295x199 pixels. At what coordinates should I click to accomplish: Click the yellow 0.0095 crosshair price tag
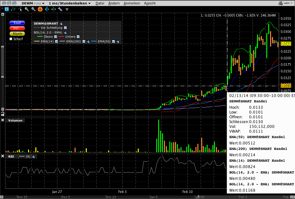(x=286, y=86)
